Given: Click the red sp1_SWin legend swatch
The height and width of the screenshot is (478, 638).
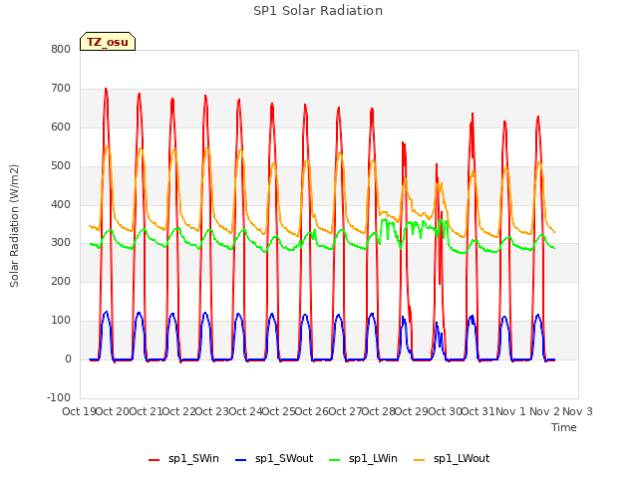Looking at the screenshot, I should [154, 460].
